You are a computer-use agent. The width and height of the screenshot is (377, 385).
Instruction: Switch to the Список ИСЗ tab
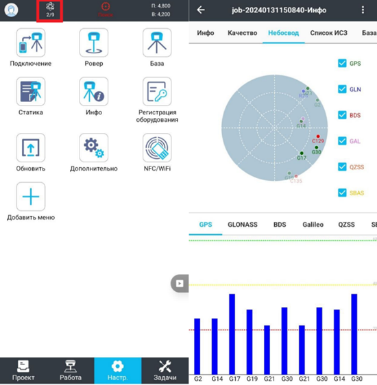tap(328, 33)
